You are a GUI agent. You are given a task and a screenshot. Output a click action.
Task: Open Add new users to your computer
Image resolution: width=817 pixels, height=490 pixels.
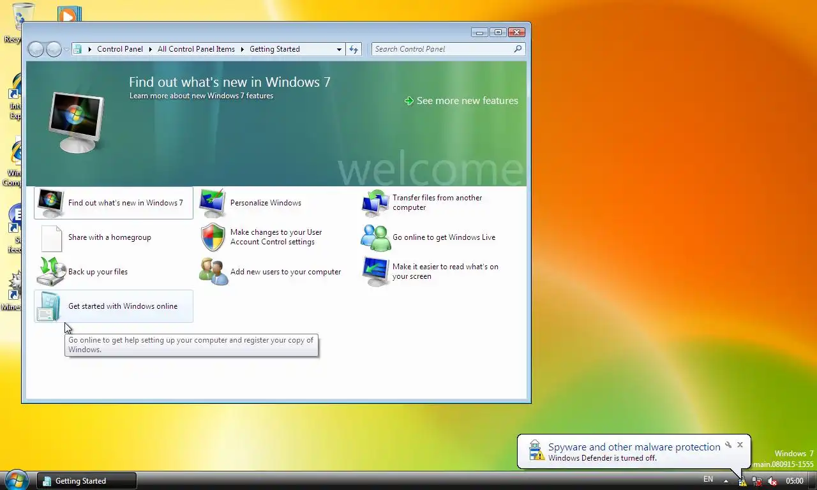(285, 272)
